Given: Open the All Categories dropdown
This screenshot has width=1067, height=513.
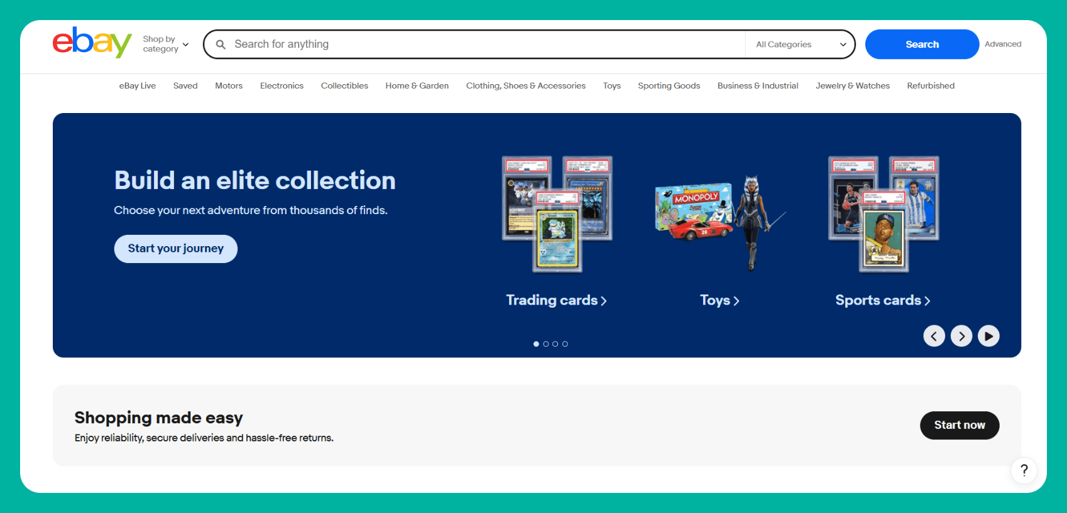Looking at the screenshot, I should [x=801, y=45].
